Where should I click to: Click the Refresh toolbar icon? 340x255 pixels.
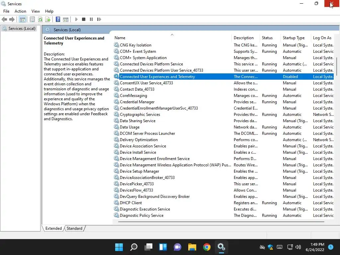[x=40, y=19]
